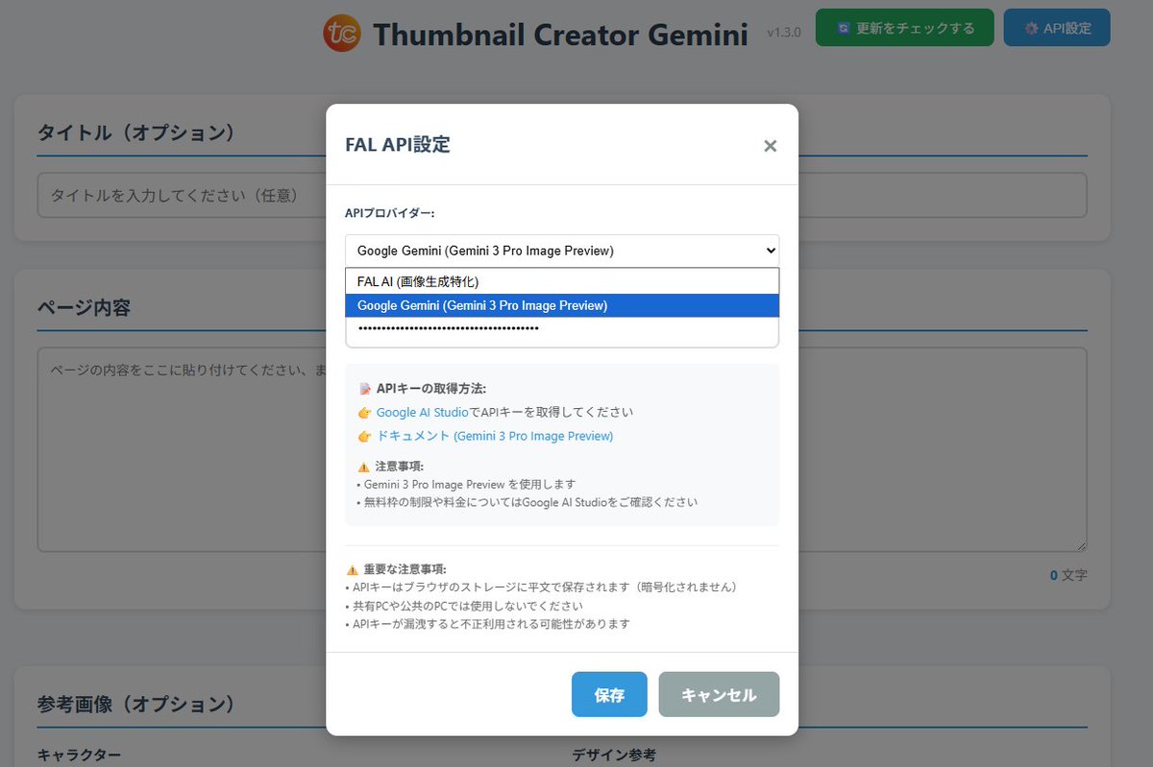Click the refresh icon in 更新をチェックする
1153x767 pixels.
[843, 29]
